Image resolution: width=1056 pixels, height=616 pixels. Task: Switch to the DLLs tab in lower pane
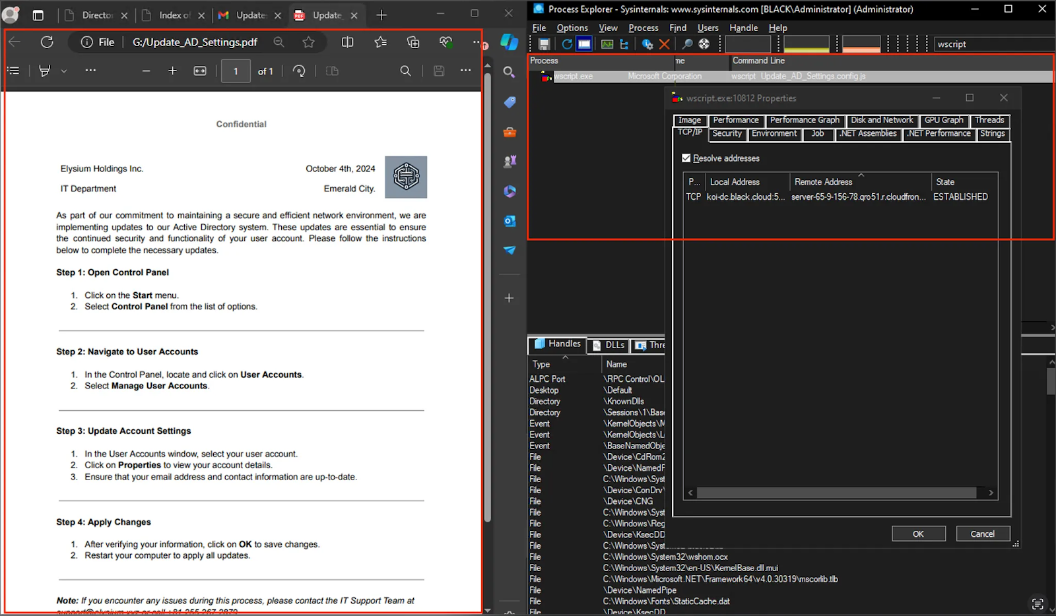609,345
